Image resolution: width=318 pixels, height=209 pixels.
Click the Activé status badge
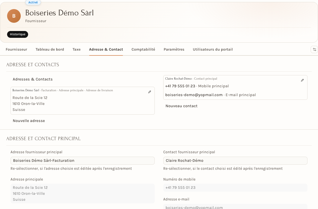pos(33,3)
